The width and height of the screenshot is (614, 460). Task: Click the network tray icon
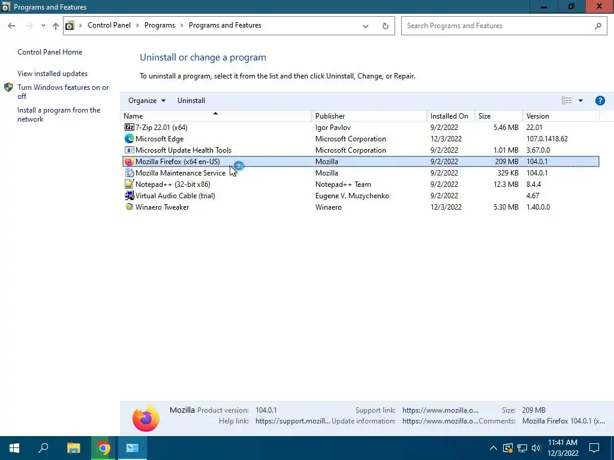click(522, 448)
